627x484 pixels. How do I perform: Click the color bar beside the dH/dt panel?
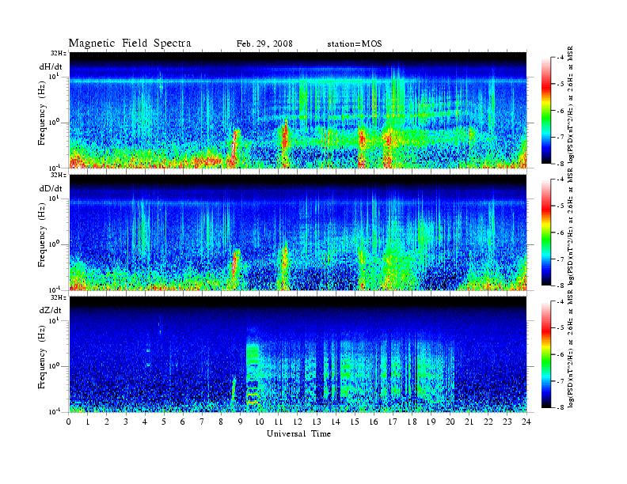545,110
